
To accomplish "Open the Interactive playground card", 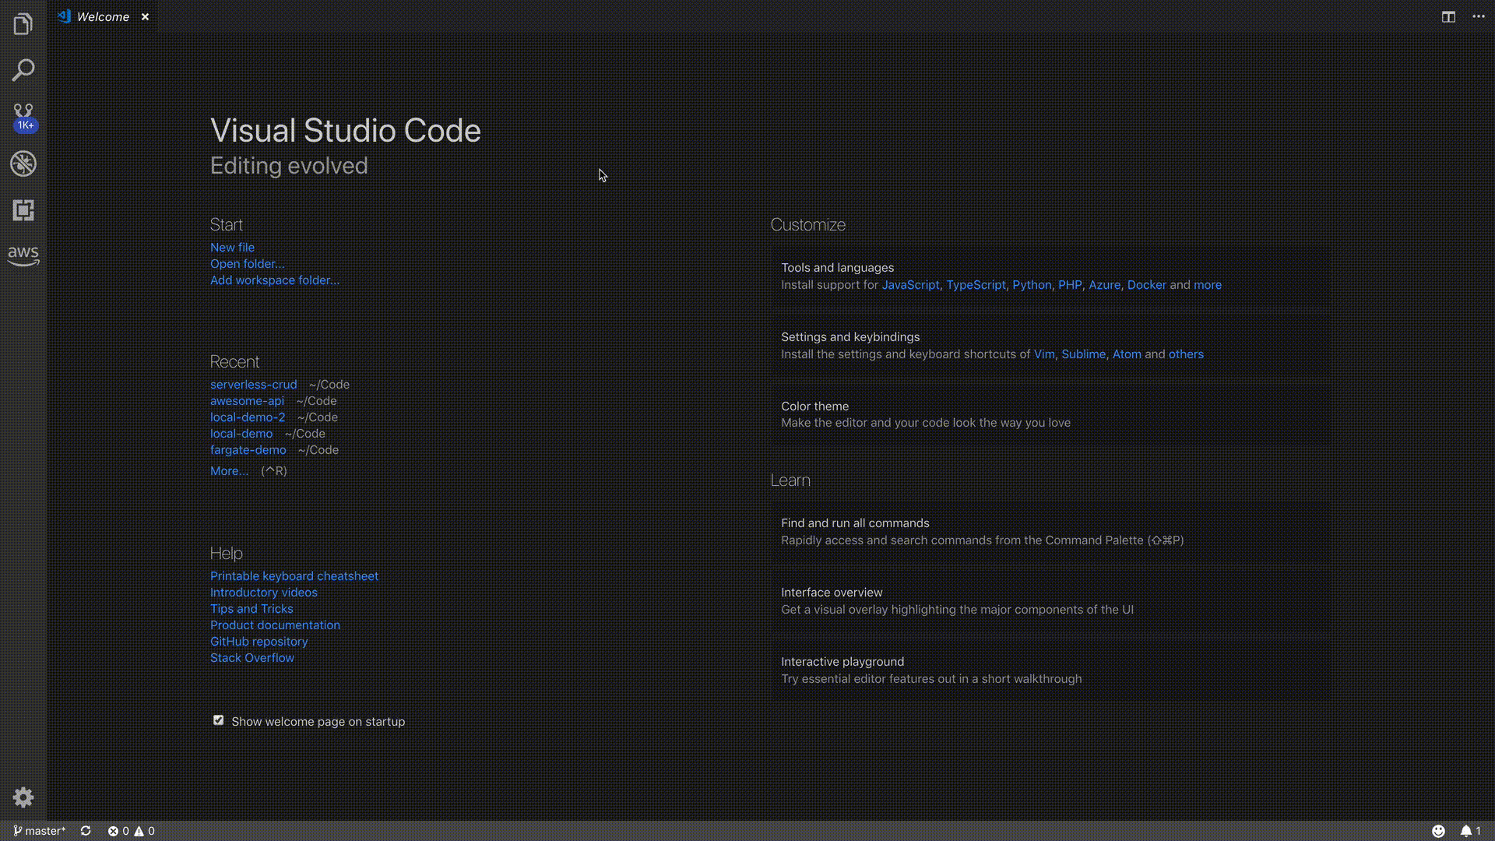I will (1051, 670).
